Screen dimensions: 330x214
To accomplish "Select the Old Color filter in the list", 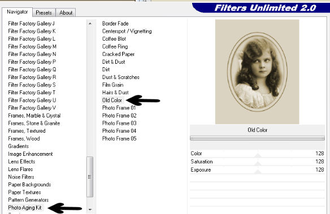I will pos(112,101).
